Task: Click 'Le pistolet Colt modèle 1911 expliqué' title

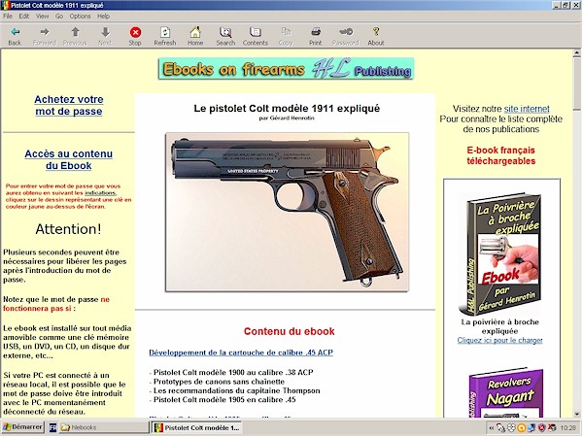Action: [287, 109]
